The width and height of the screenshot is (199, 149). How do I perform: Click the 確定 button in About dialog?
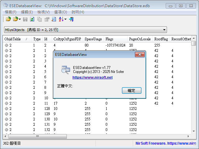132,90
